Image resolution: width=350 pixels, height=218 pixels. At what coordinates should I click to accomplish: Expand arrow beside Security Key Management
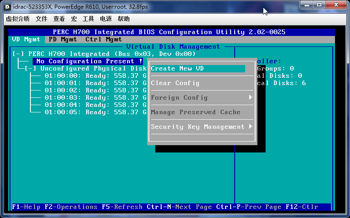coord(251,127)
